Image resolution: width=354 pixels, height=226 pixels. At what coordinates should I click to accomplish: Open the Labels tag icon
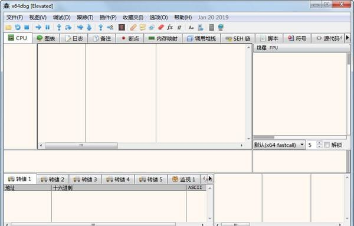(152, 28)
